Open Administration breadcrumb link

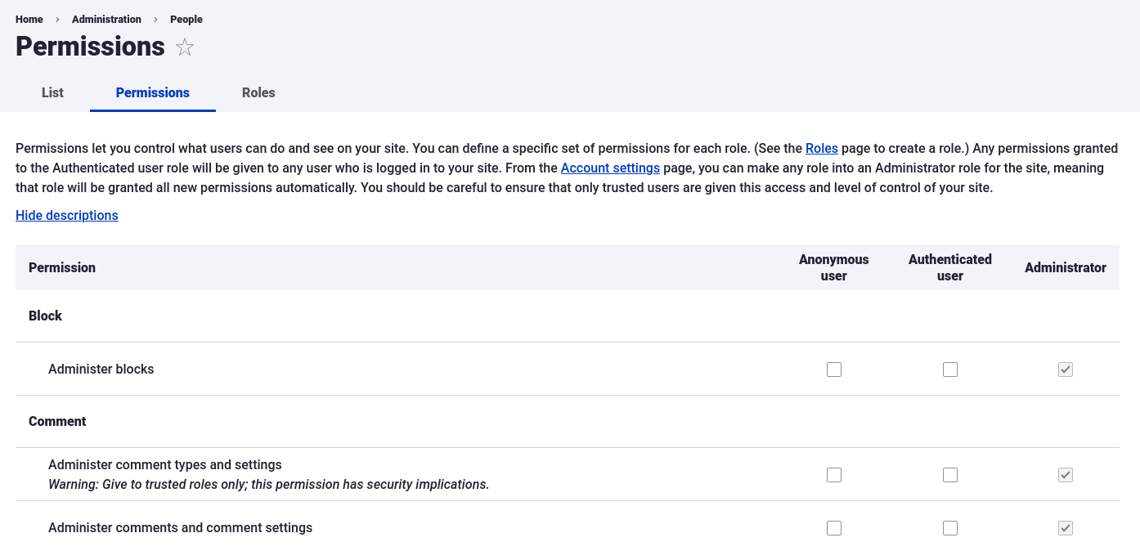[106, 19]
